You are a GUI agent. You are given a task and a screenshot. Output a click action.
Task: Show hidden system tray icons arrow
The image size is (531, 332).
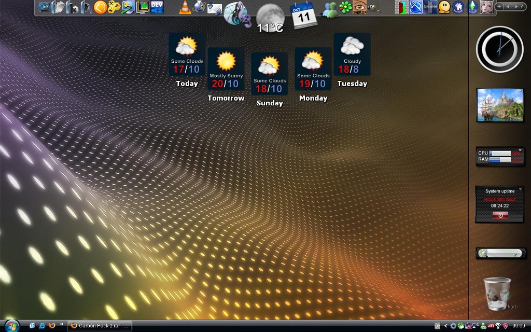(445, 326)
